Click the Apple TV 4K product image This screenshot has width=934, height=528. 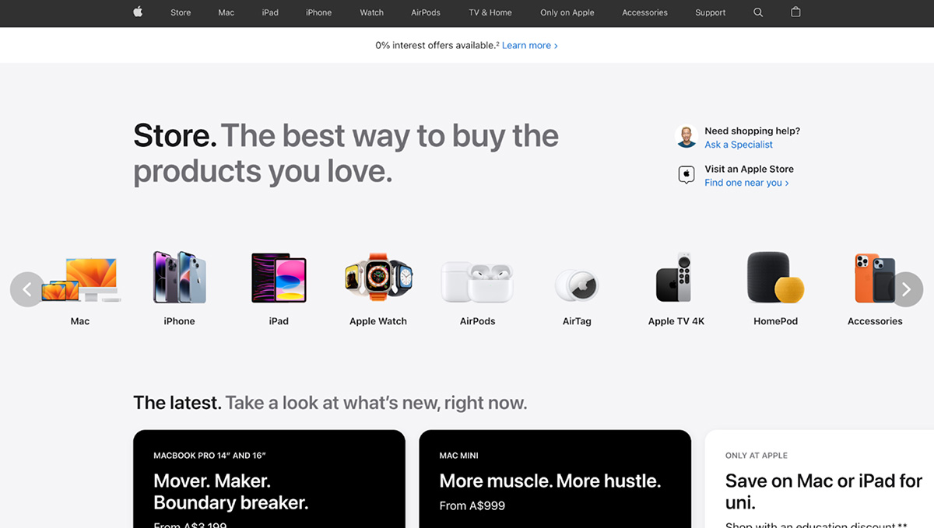[674, 278]
